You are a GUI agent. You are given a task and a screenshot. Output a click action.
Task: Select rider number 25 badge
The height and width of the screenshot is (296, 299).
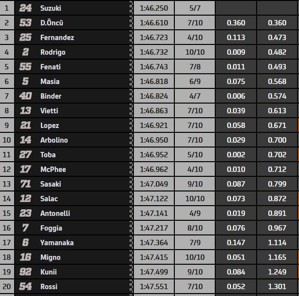[25, 38]
